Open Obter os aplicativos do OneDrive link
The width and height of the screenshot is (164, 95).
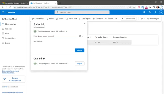[13, 92]
